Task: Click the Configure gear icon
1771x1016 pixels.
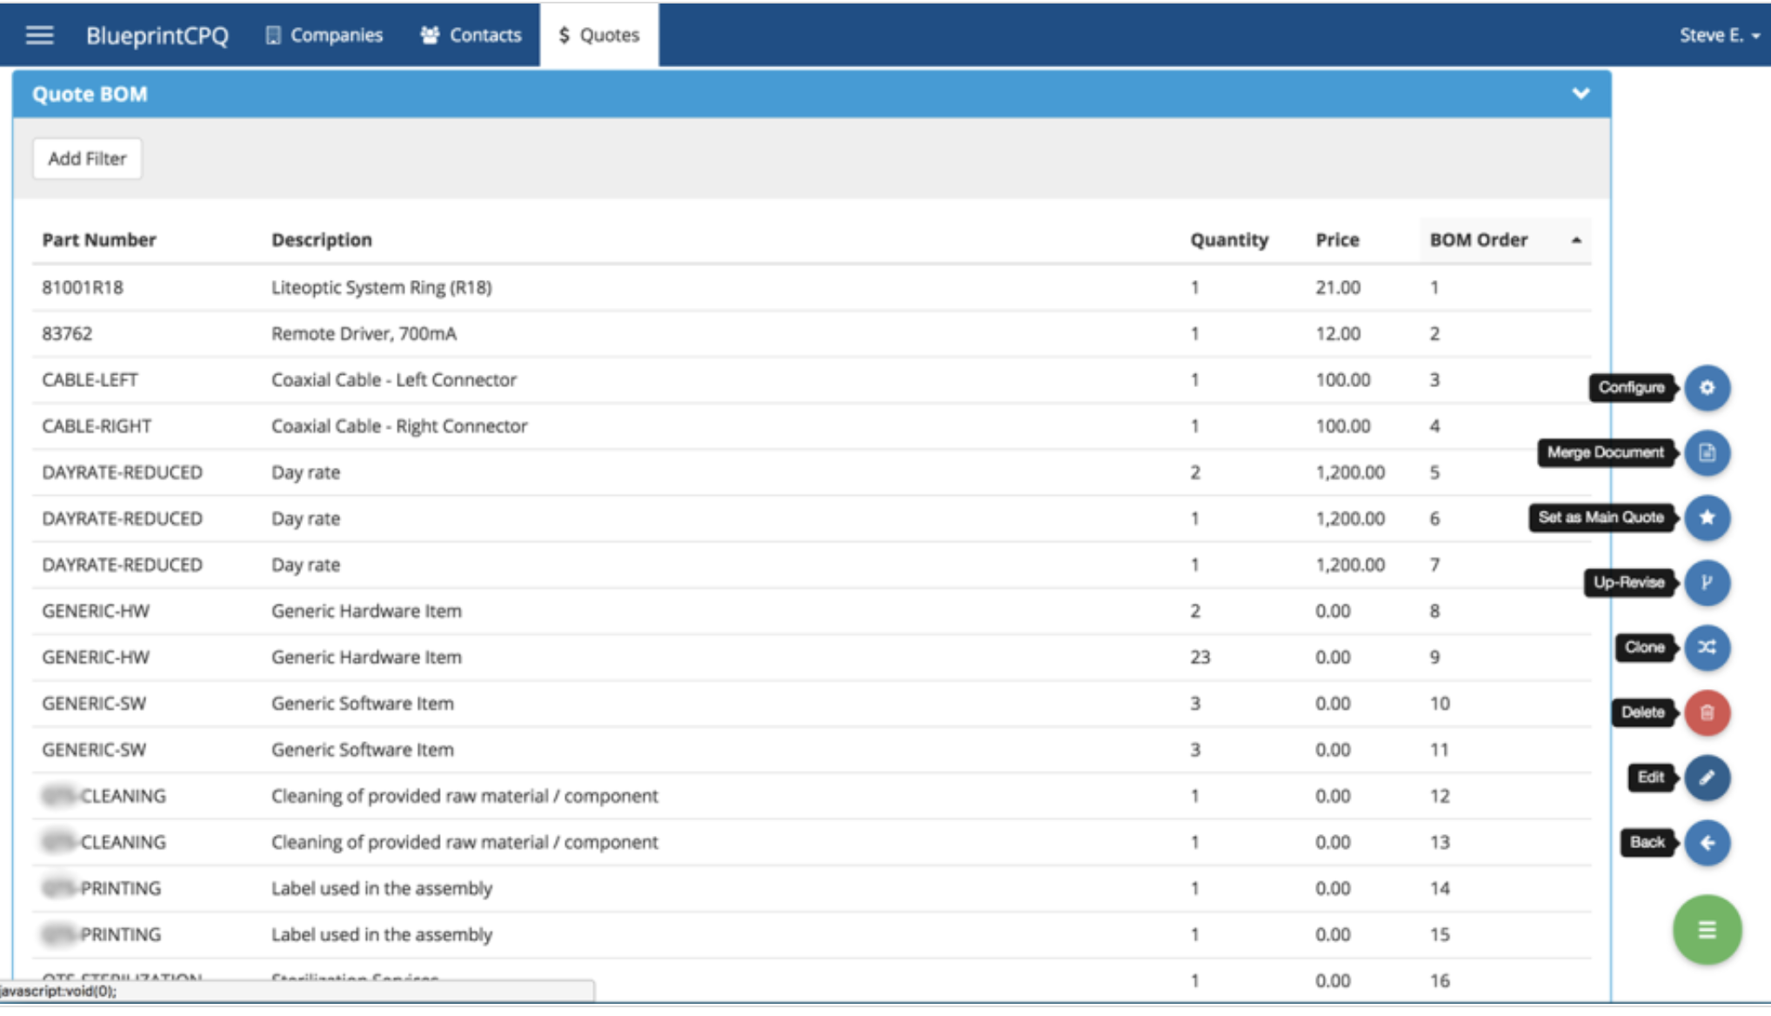Action: point(1707,388)
